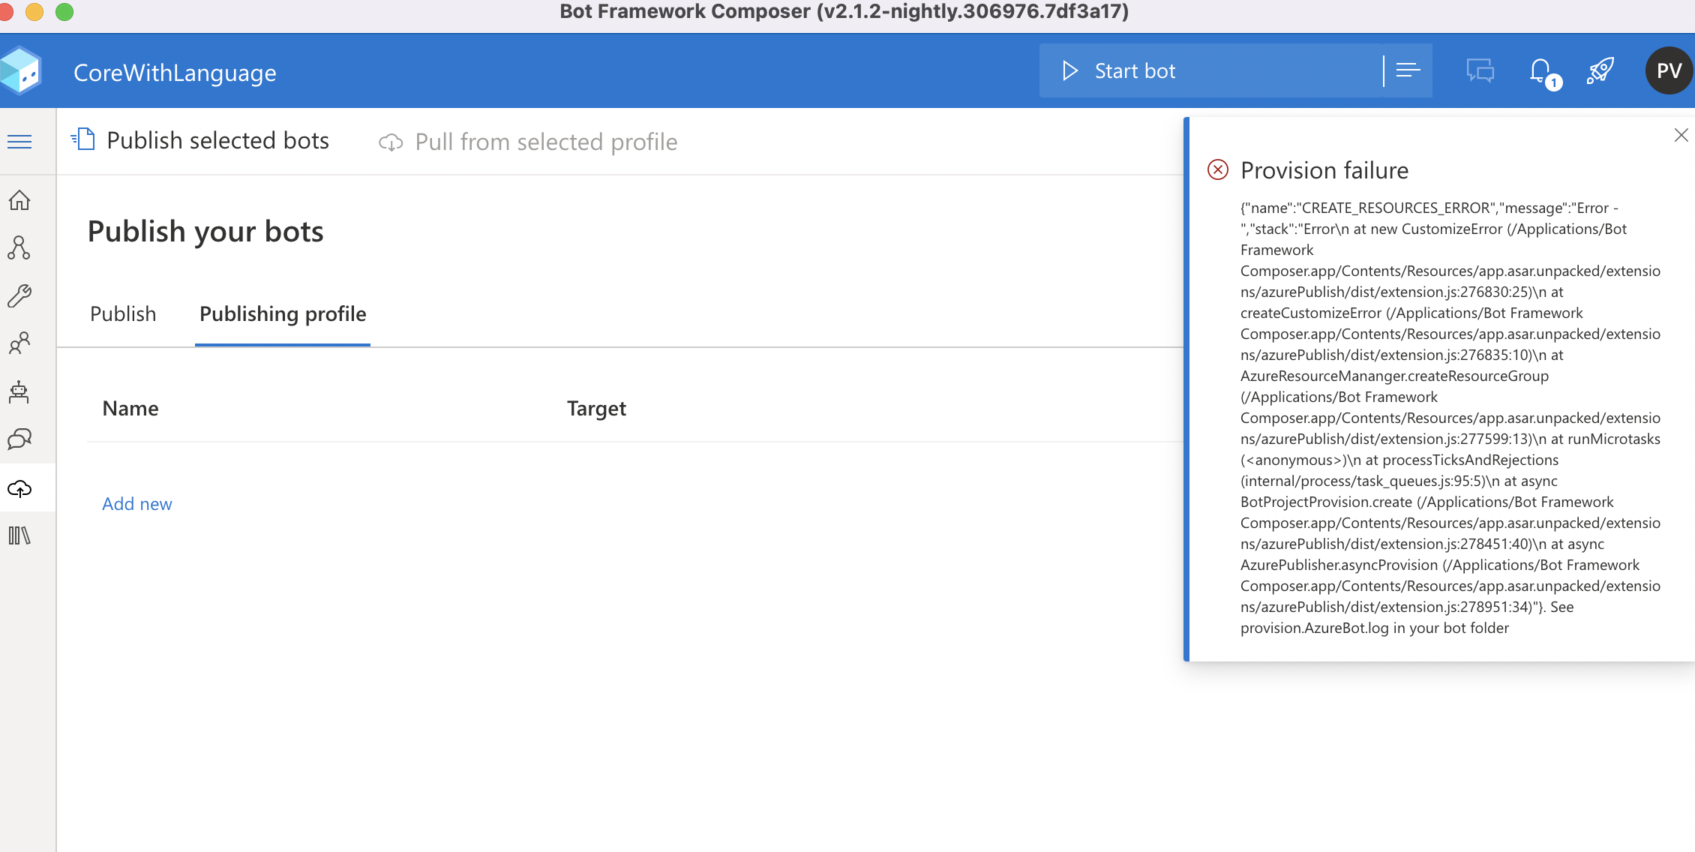This screenshot has height=852, width=1695.
Task: Click the rocket get started icon
Action: pos(1600,71)
